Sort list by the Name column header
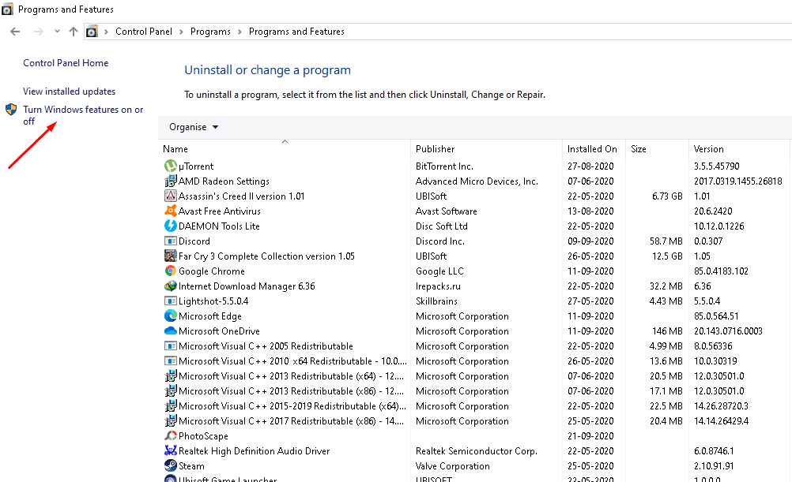The image size is (792, 482). pos(175,149)
